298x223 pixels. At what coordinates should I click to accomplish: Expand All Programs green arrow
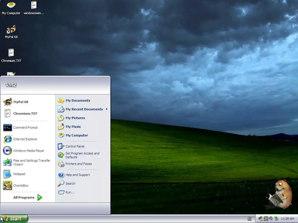(x=40, y=197)
